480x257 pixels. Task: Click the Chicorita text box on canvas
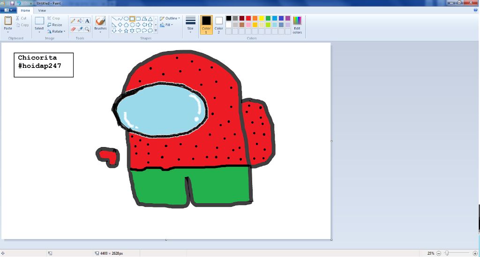coord(44,65)
